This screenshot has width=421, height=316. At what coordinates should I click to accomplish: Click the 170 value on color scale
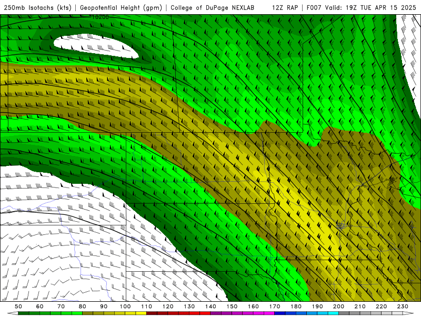(274, 307)
